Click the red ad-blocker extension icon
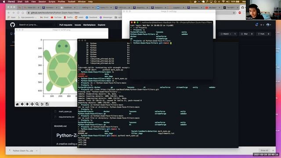281x158 pixels. click(240, 13)
